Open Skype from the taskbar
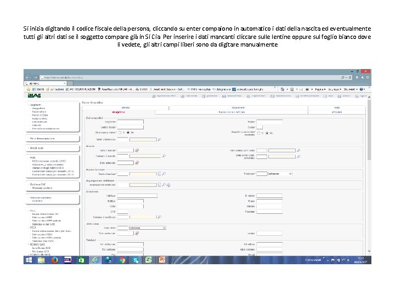Image resolution: width=395 pixels, height=296 pixels. [136, 260]
